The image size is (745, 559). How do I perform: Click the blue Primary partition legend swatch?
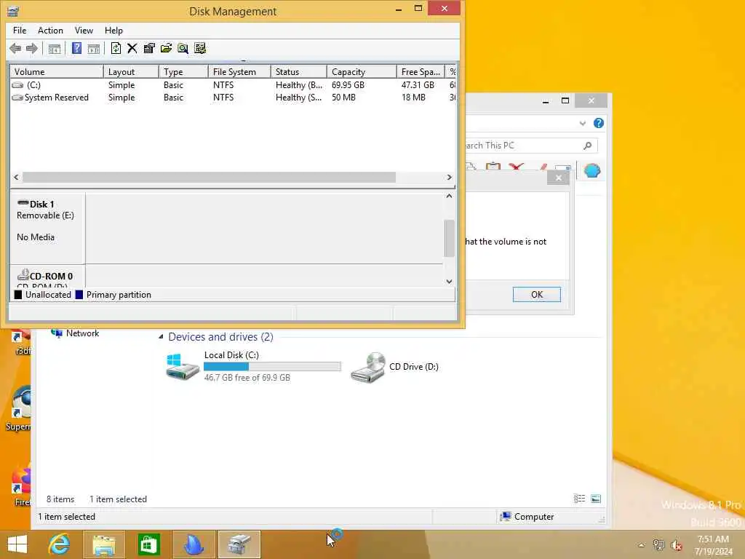[x=79, y=295]
